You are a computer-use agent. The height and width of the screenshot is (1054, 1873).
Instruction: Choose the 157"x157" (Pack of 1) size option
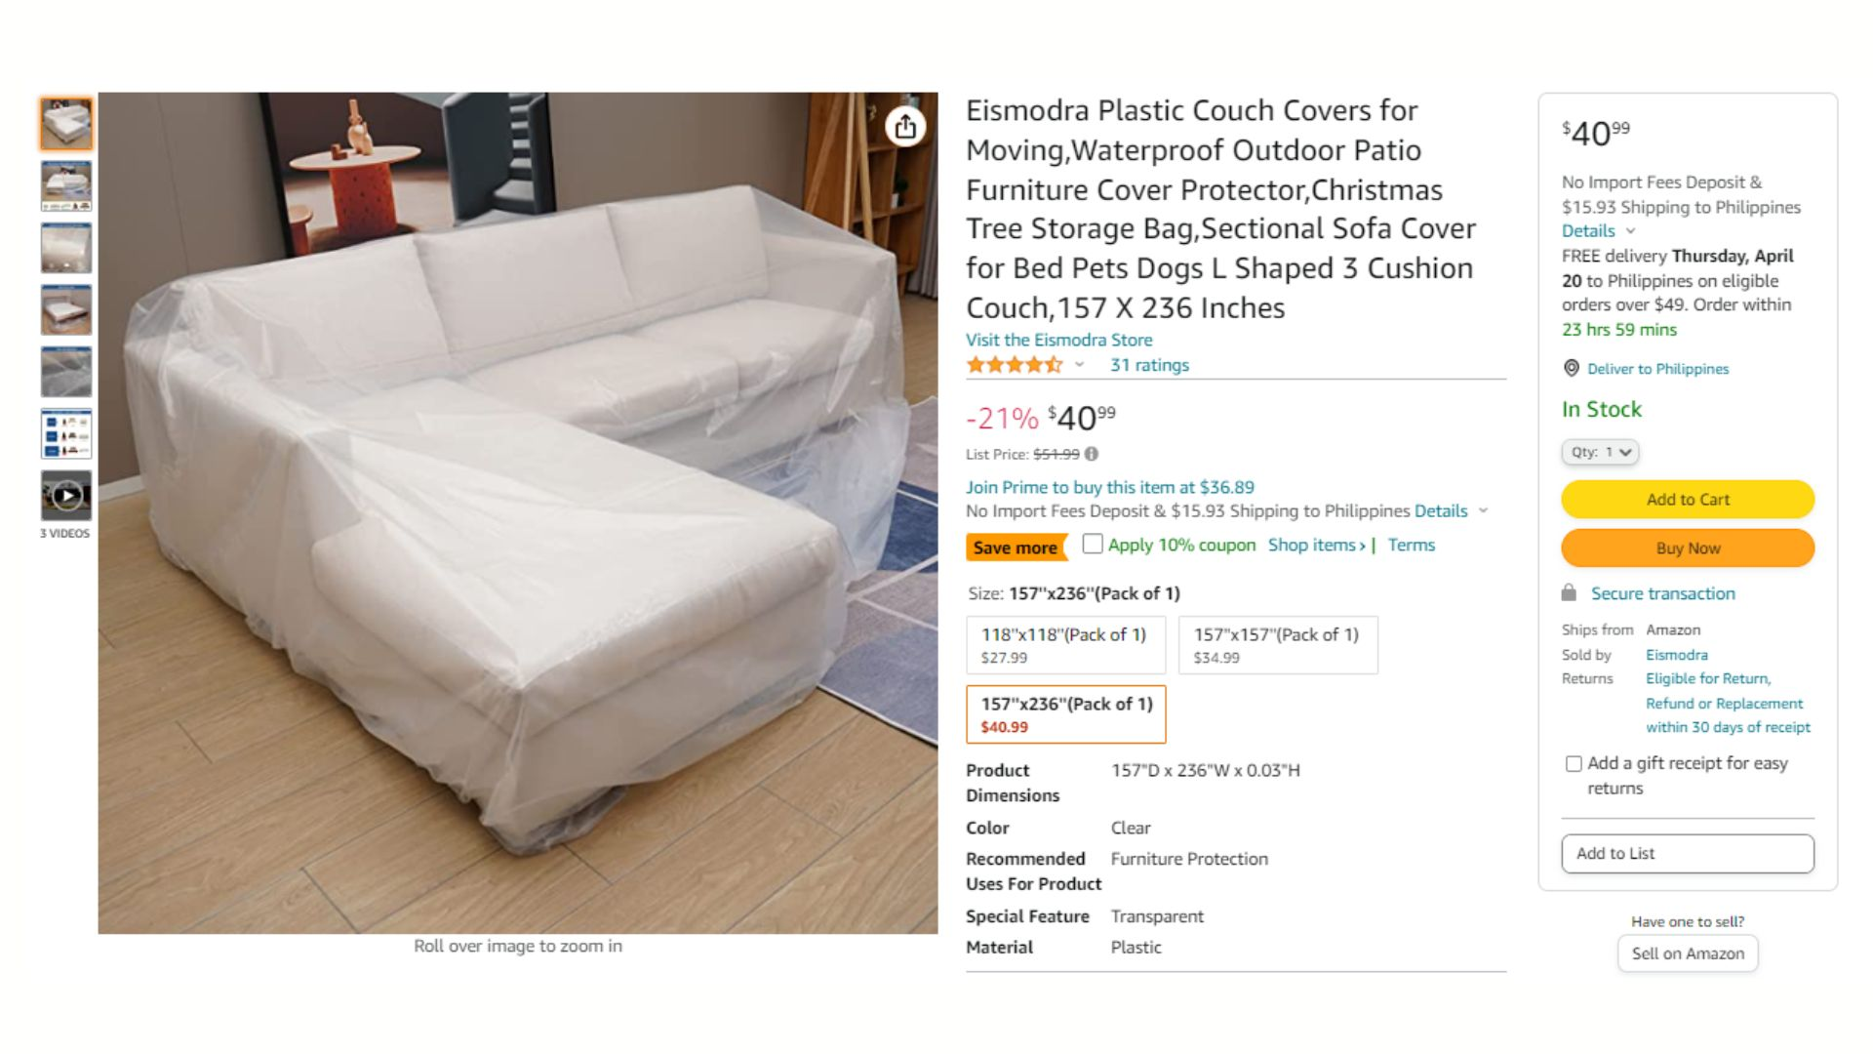coord(1278,645)
